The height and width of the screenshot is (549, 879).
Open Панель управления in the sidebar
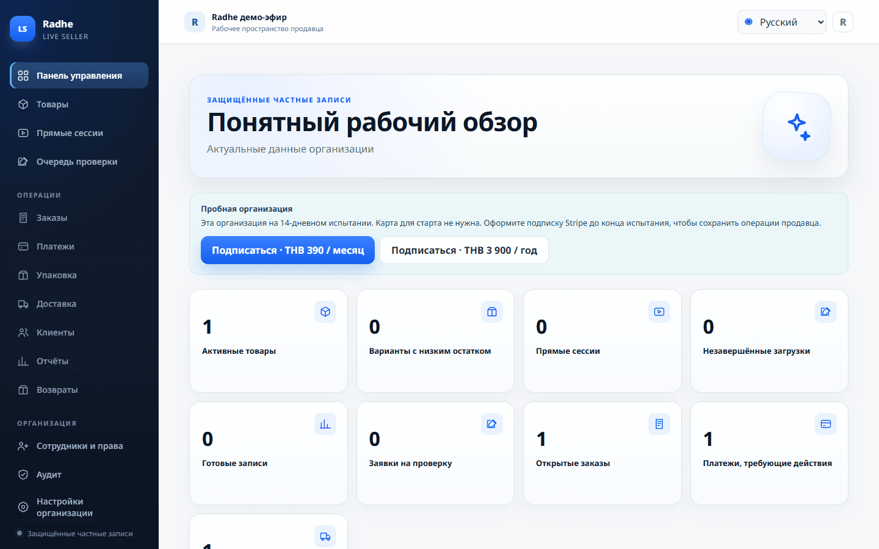(x=79, y=76)
